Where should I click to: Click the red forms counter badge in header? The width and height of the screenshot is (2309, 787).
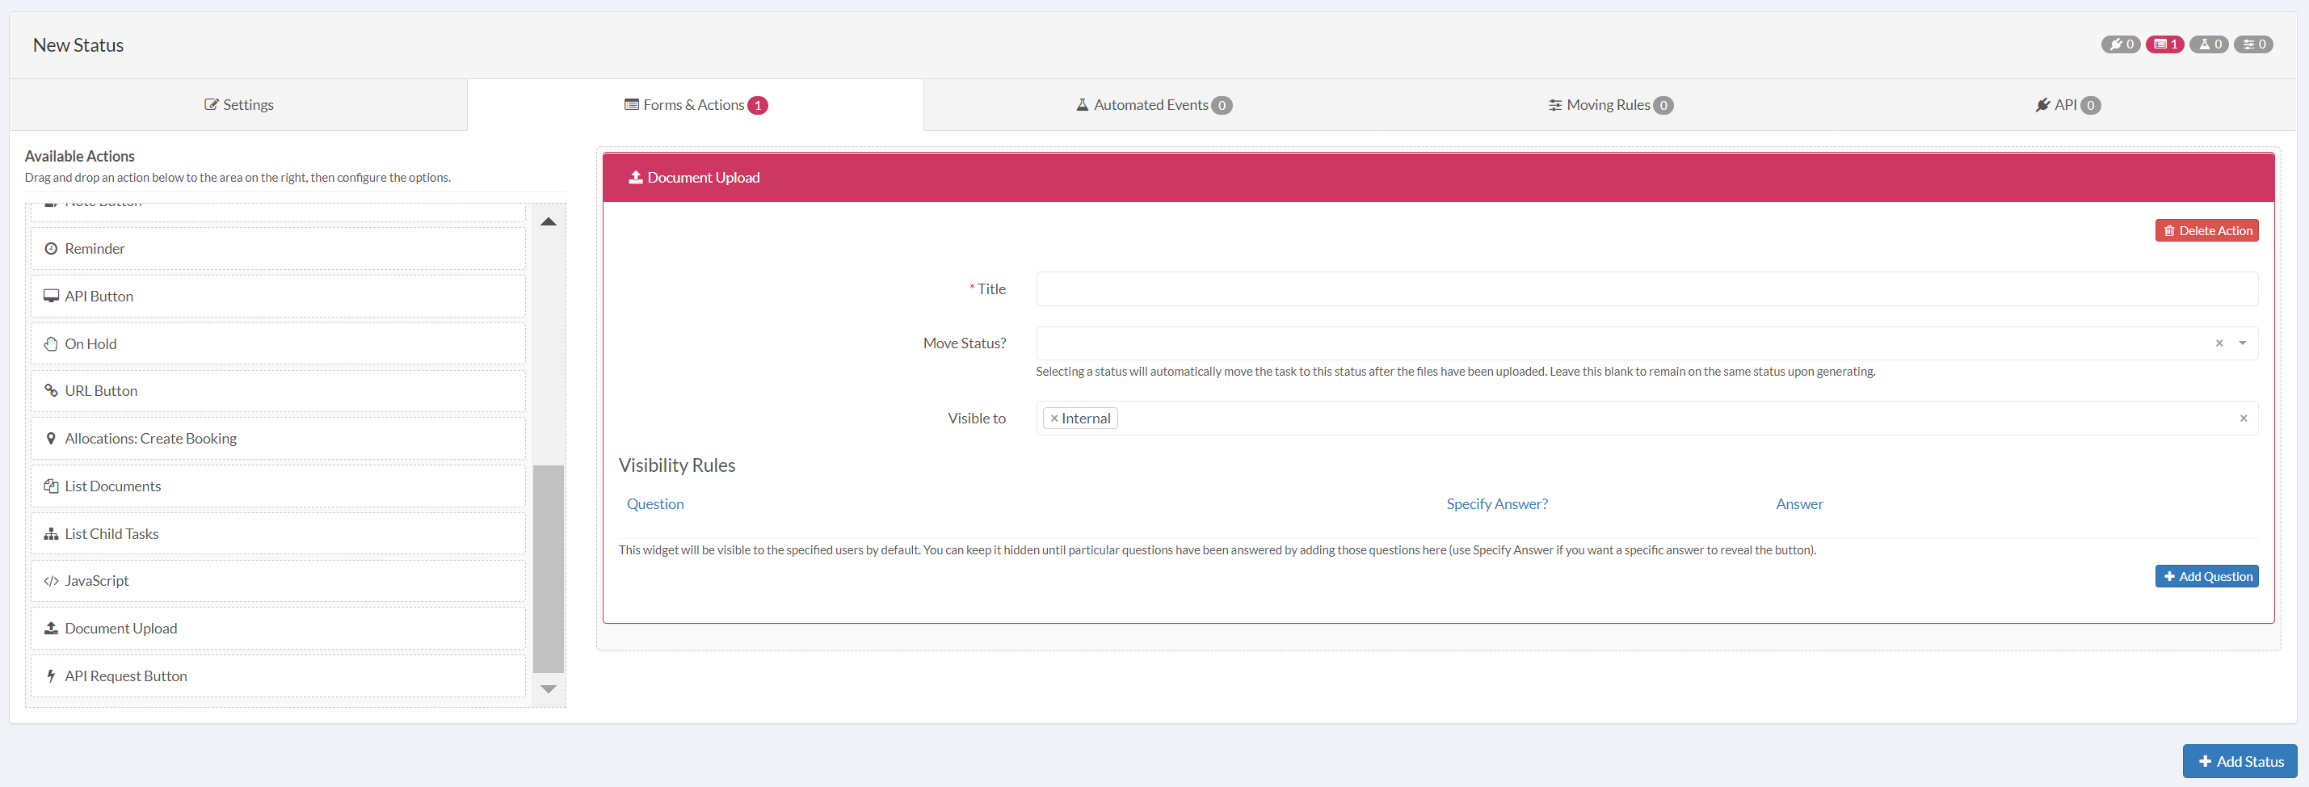[2164, 44]
